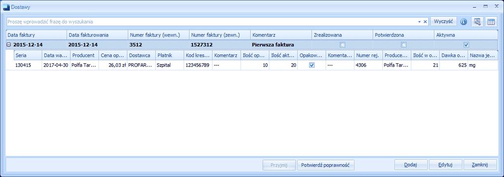Click the Potwierdź poprawność button
The width and height of the screenshot is (504, 177).
(x=326, y=165)
